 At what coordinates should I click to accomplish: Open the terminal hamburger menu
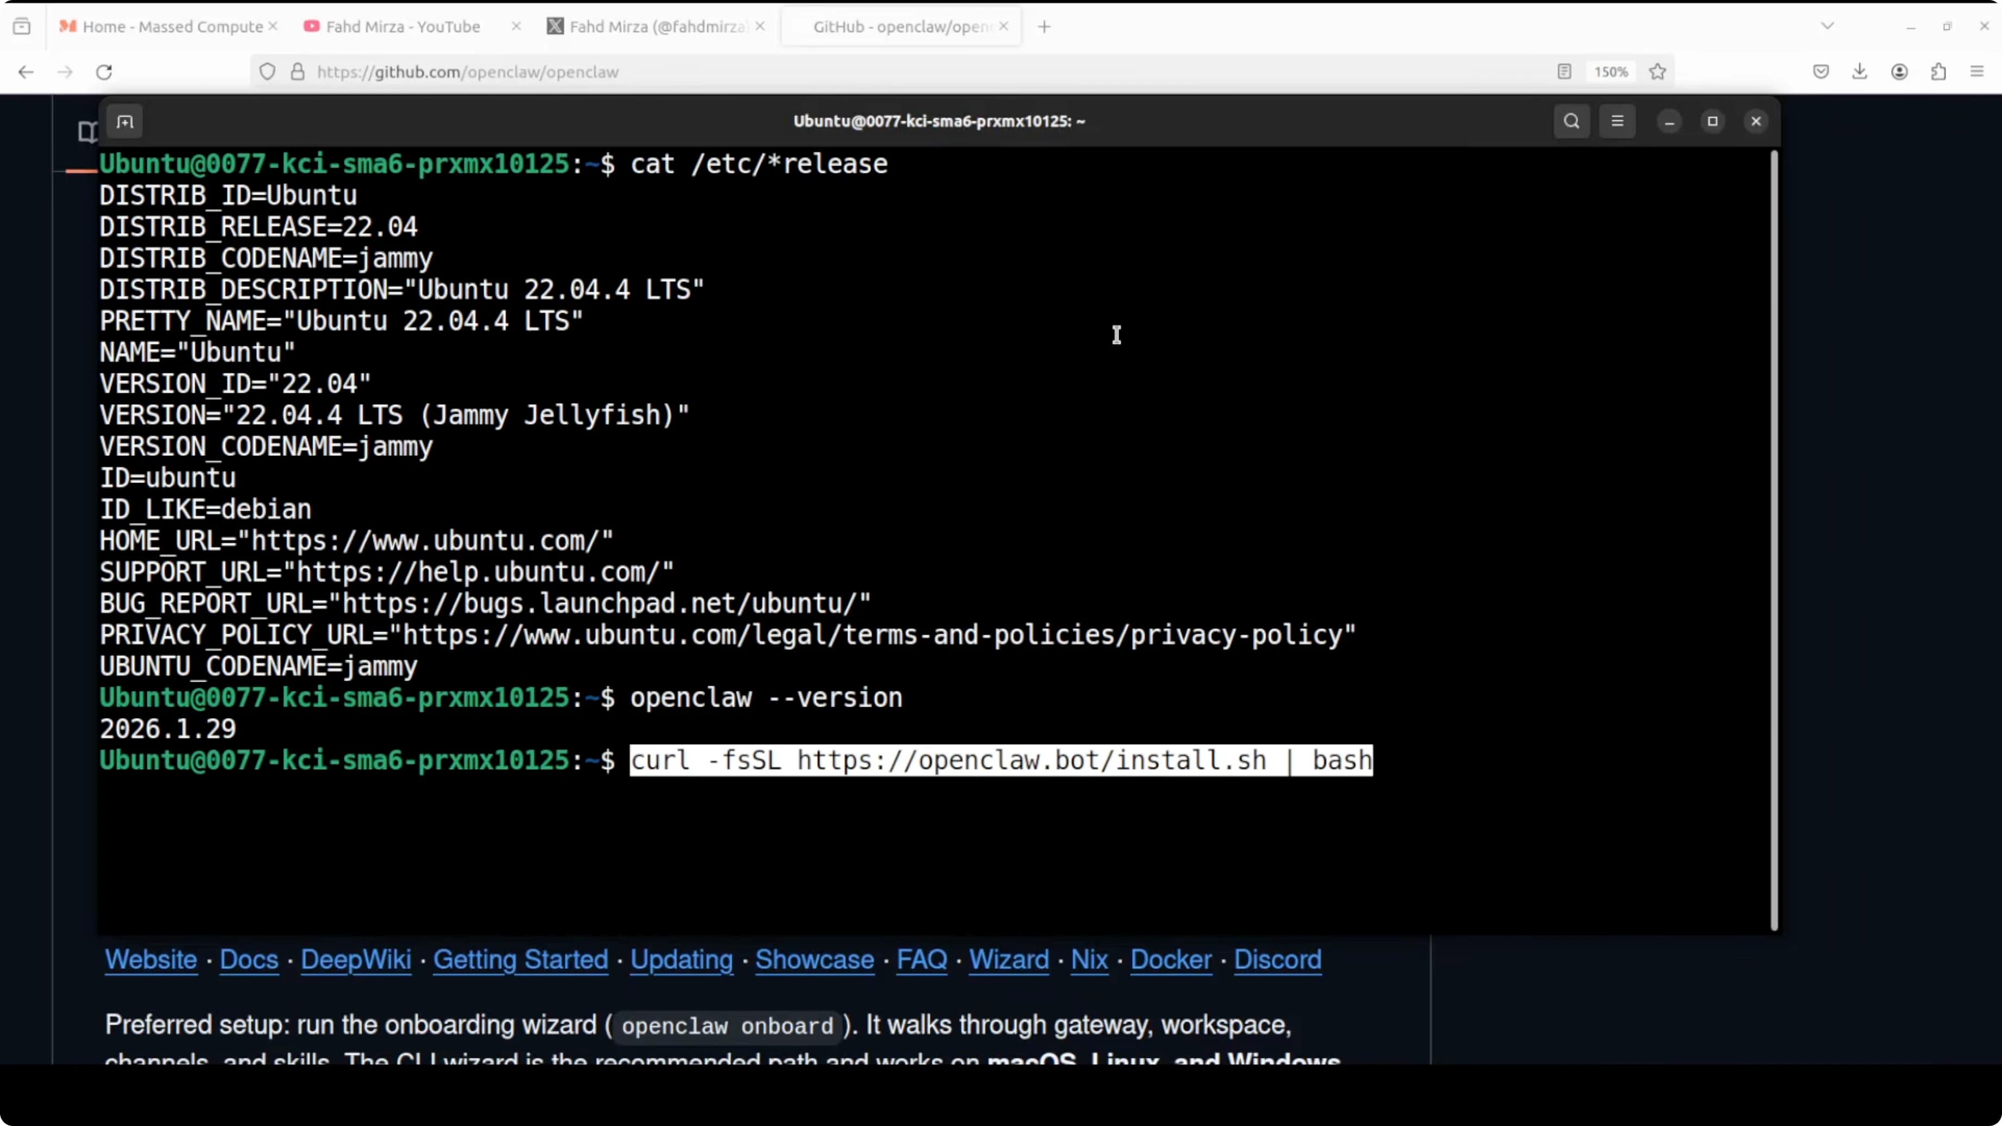click(x=1618, y=121)
